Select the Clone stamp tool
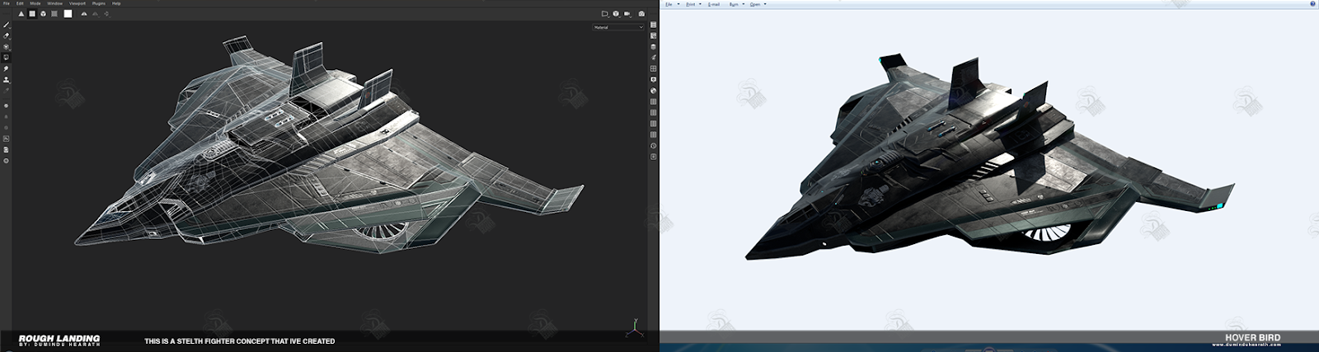 coord(7,80)
